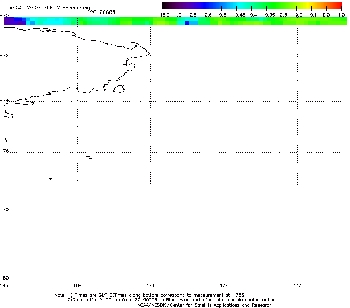Viewport: 350px width, 308px height.
Task: Click the '-0.6' color scale label
Action: pyautogui.click(x=207, y=15)
